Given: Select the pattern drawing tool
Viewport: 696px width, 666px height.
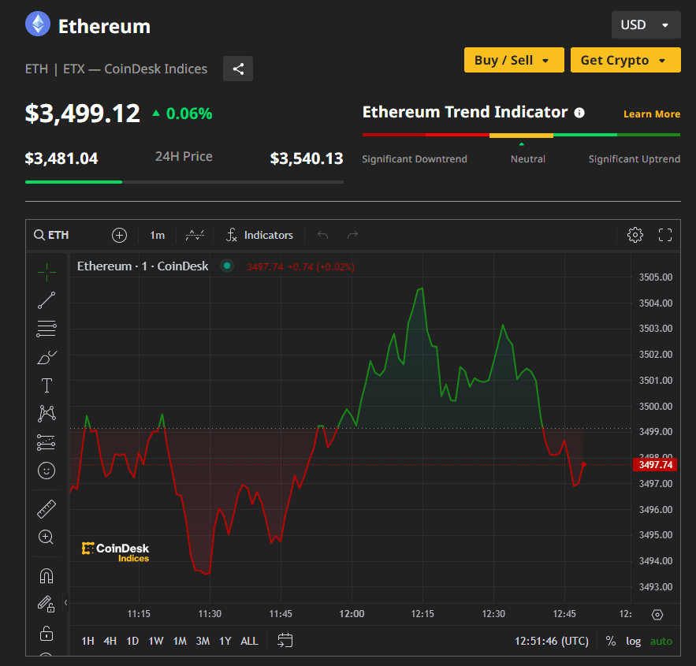Looking at the screenshot, I should 47,414.
